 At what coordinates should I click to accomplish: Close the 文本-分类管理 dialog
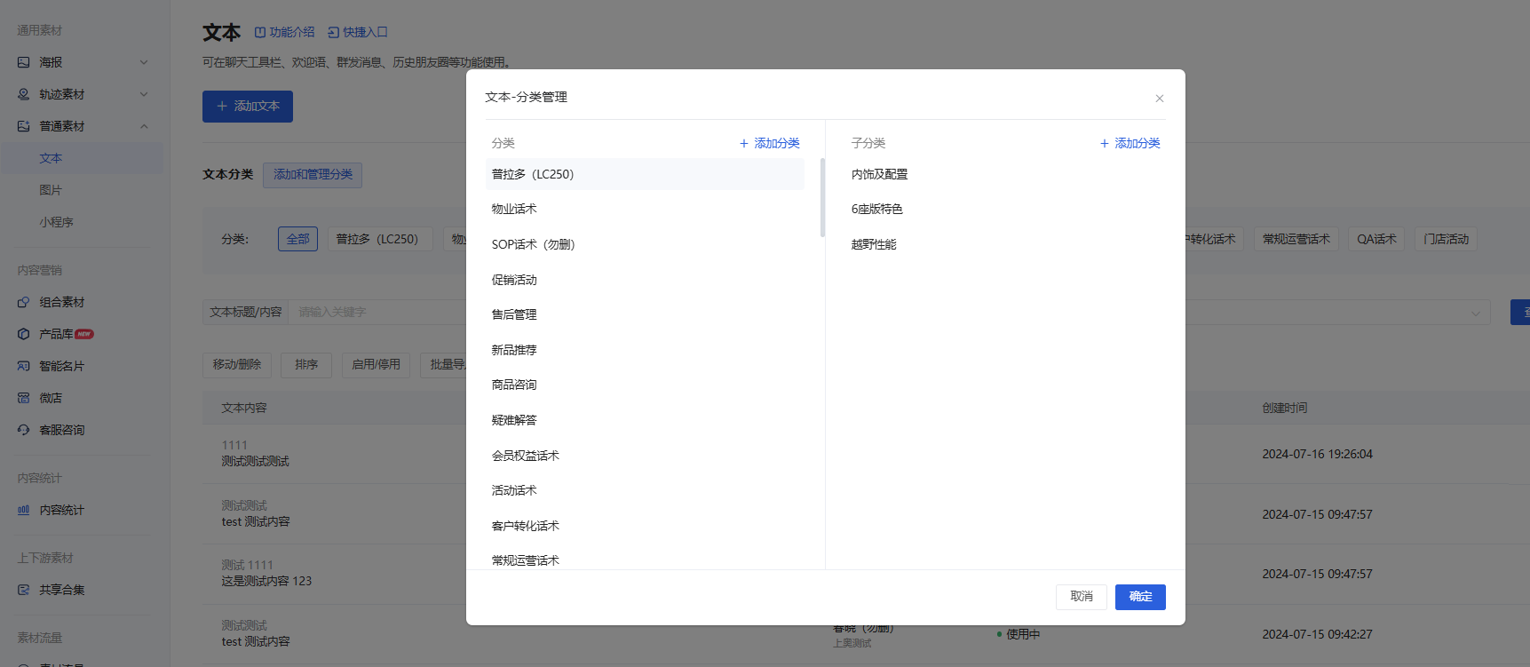pyautogui.click(x=1160, y=99)
